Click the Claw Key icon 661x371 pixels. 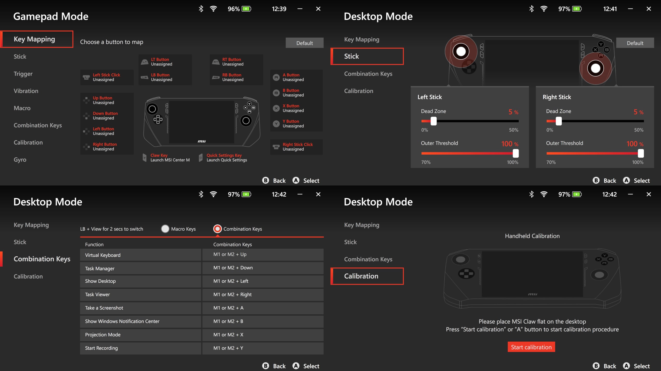point(145,157)
